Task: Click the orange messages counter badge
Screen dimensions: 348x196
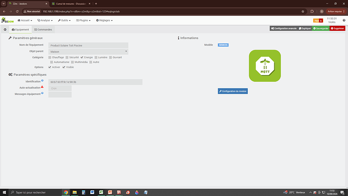Action: 316,21
